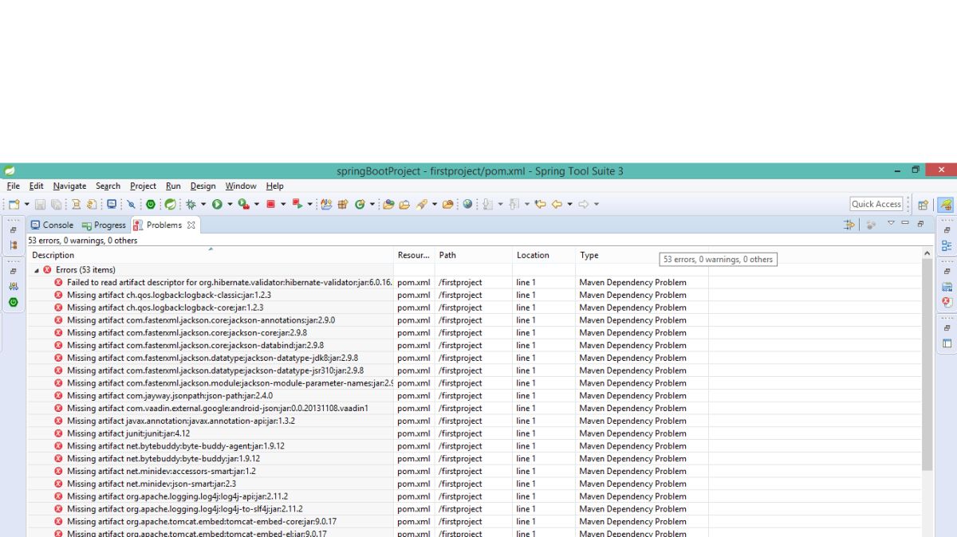
Task: Open the Project menu
Action: tap(143, 186)
